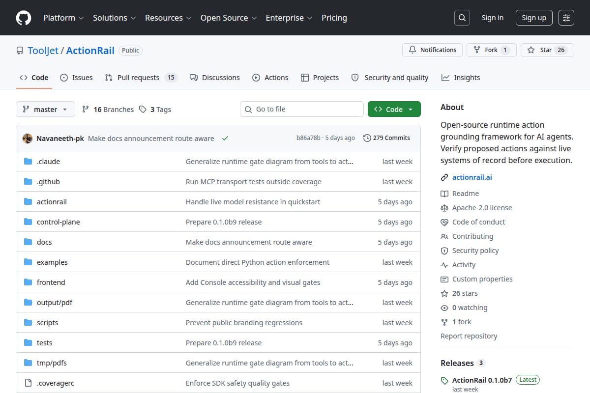Fork the ActionRail repository
The width and height of the screenshot is (590, 393).
click(x=492, y=50)
